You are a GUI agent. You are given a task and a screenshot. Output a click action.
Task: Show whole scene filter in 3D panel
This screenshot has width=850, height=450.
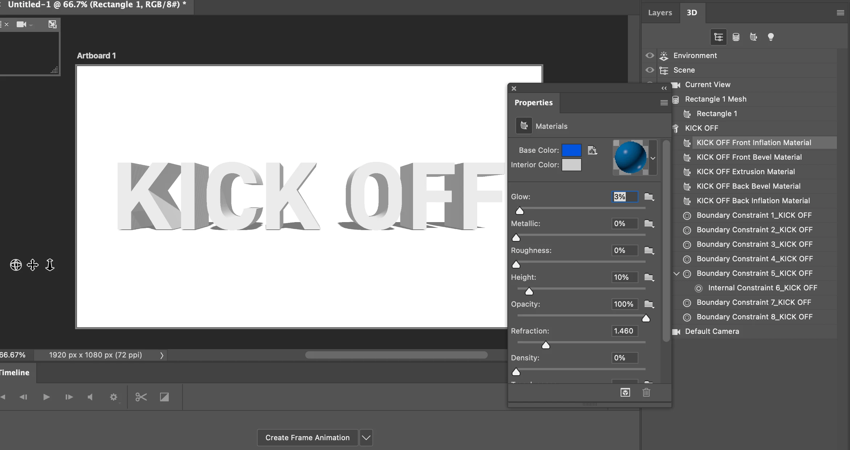point(718,37)
